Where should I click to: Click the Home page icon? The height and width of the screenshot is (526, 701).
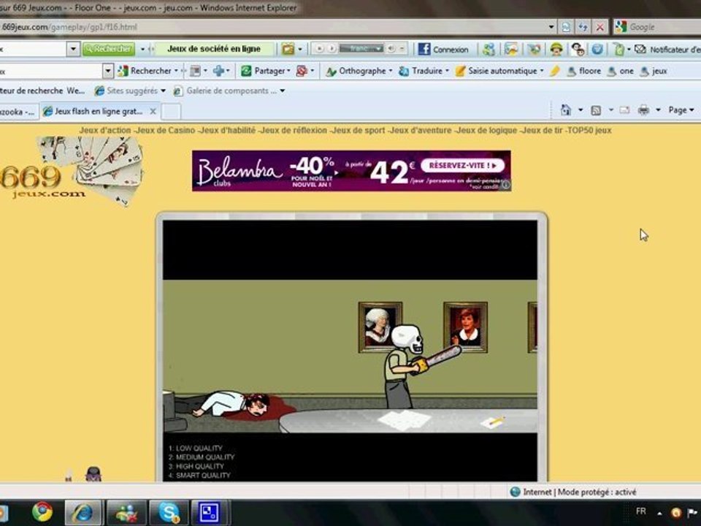click(565, 110)
